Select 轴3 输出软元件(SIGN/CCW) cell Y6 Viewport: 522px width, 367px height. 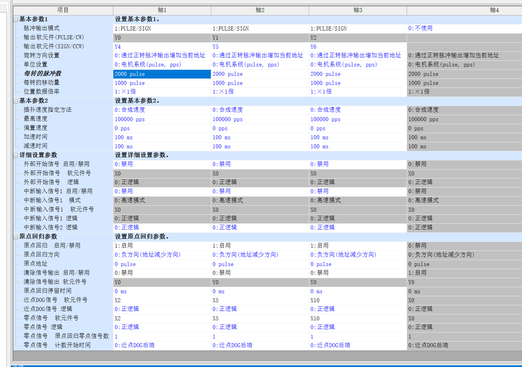point(357,47)
